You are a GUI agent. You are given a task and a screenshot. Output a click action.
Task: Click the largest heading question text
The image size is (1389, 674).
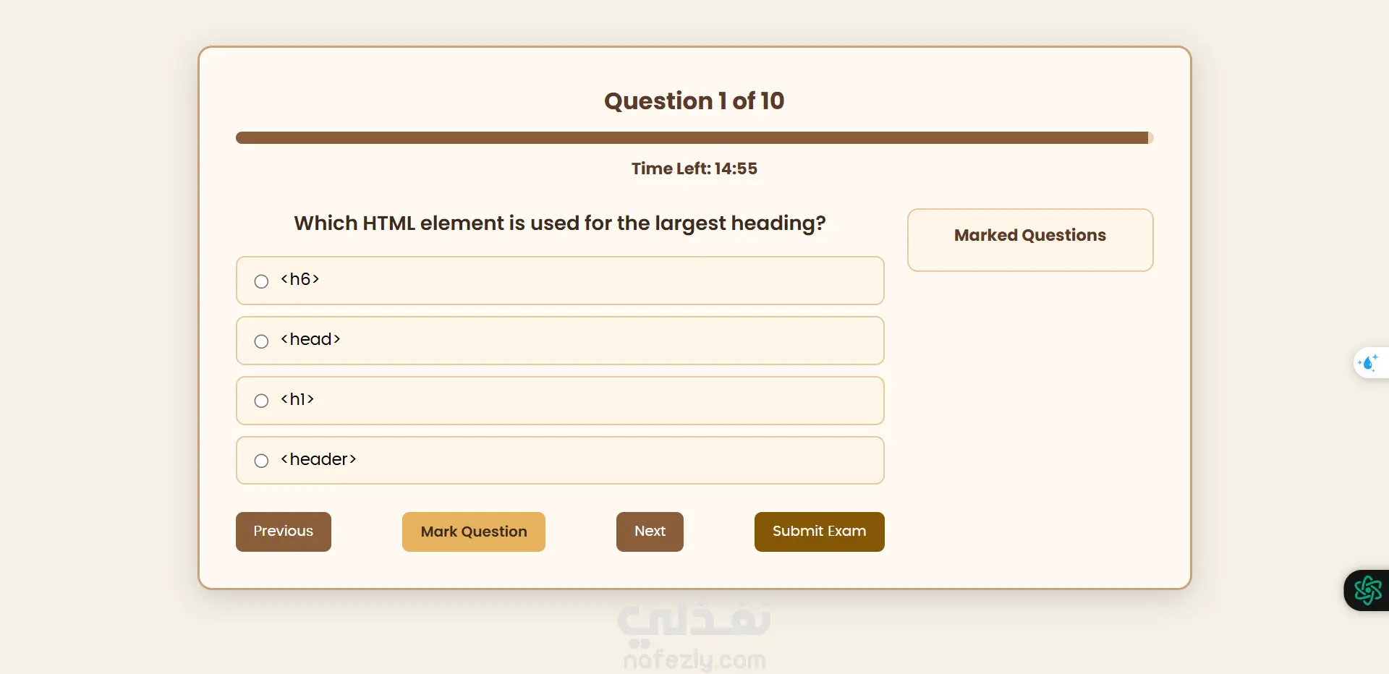click(x=559, y=223)
